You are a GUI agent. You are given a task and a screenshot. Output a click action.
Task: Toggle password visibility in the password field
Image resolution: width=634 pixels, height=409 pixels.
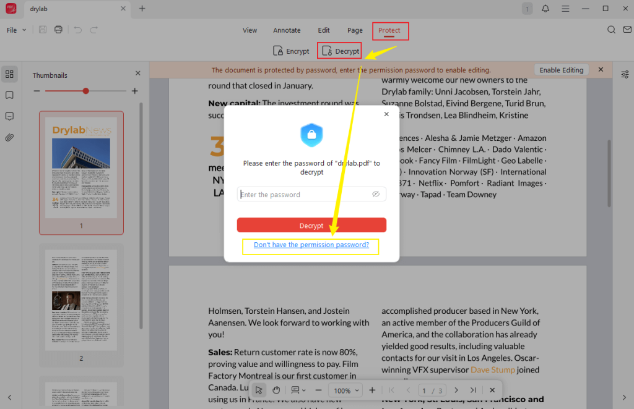click(x=376, y=193)
